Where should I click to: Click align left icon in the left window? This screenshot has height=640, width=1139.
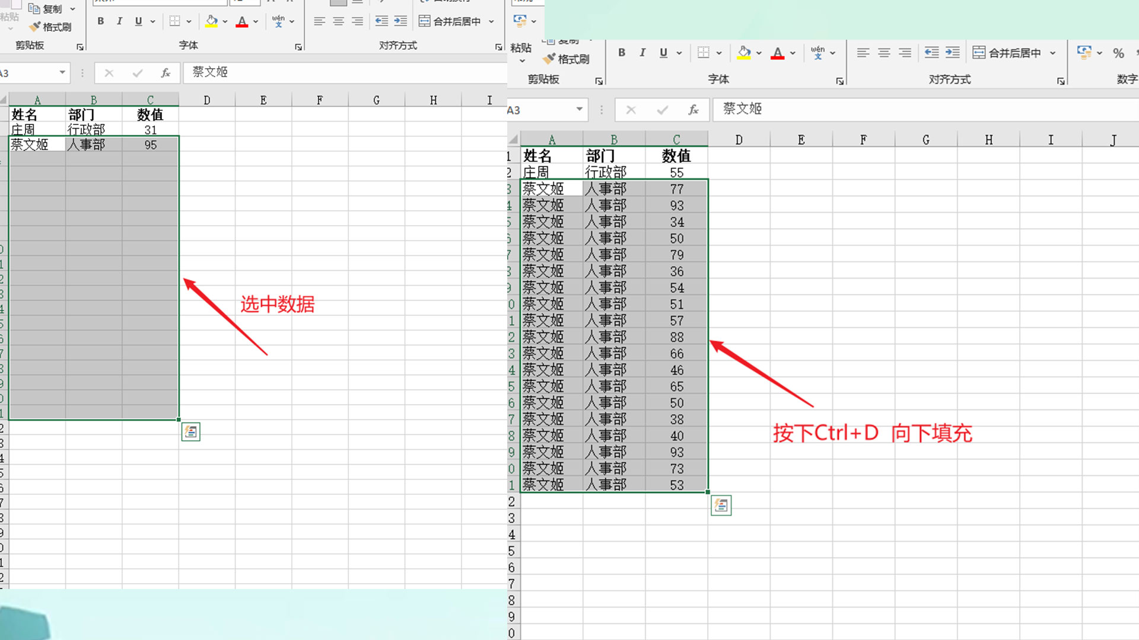click(x=319, y=21)
